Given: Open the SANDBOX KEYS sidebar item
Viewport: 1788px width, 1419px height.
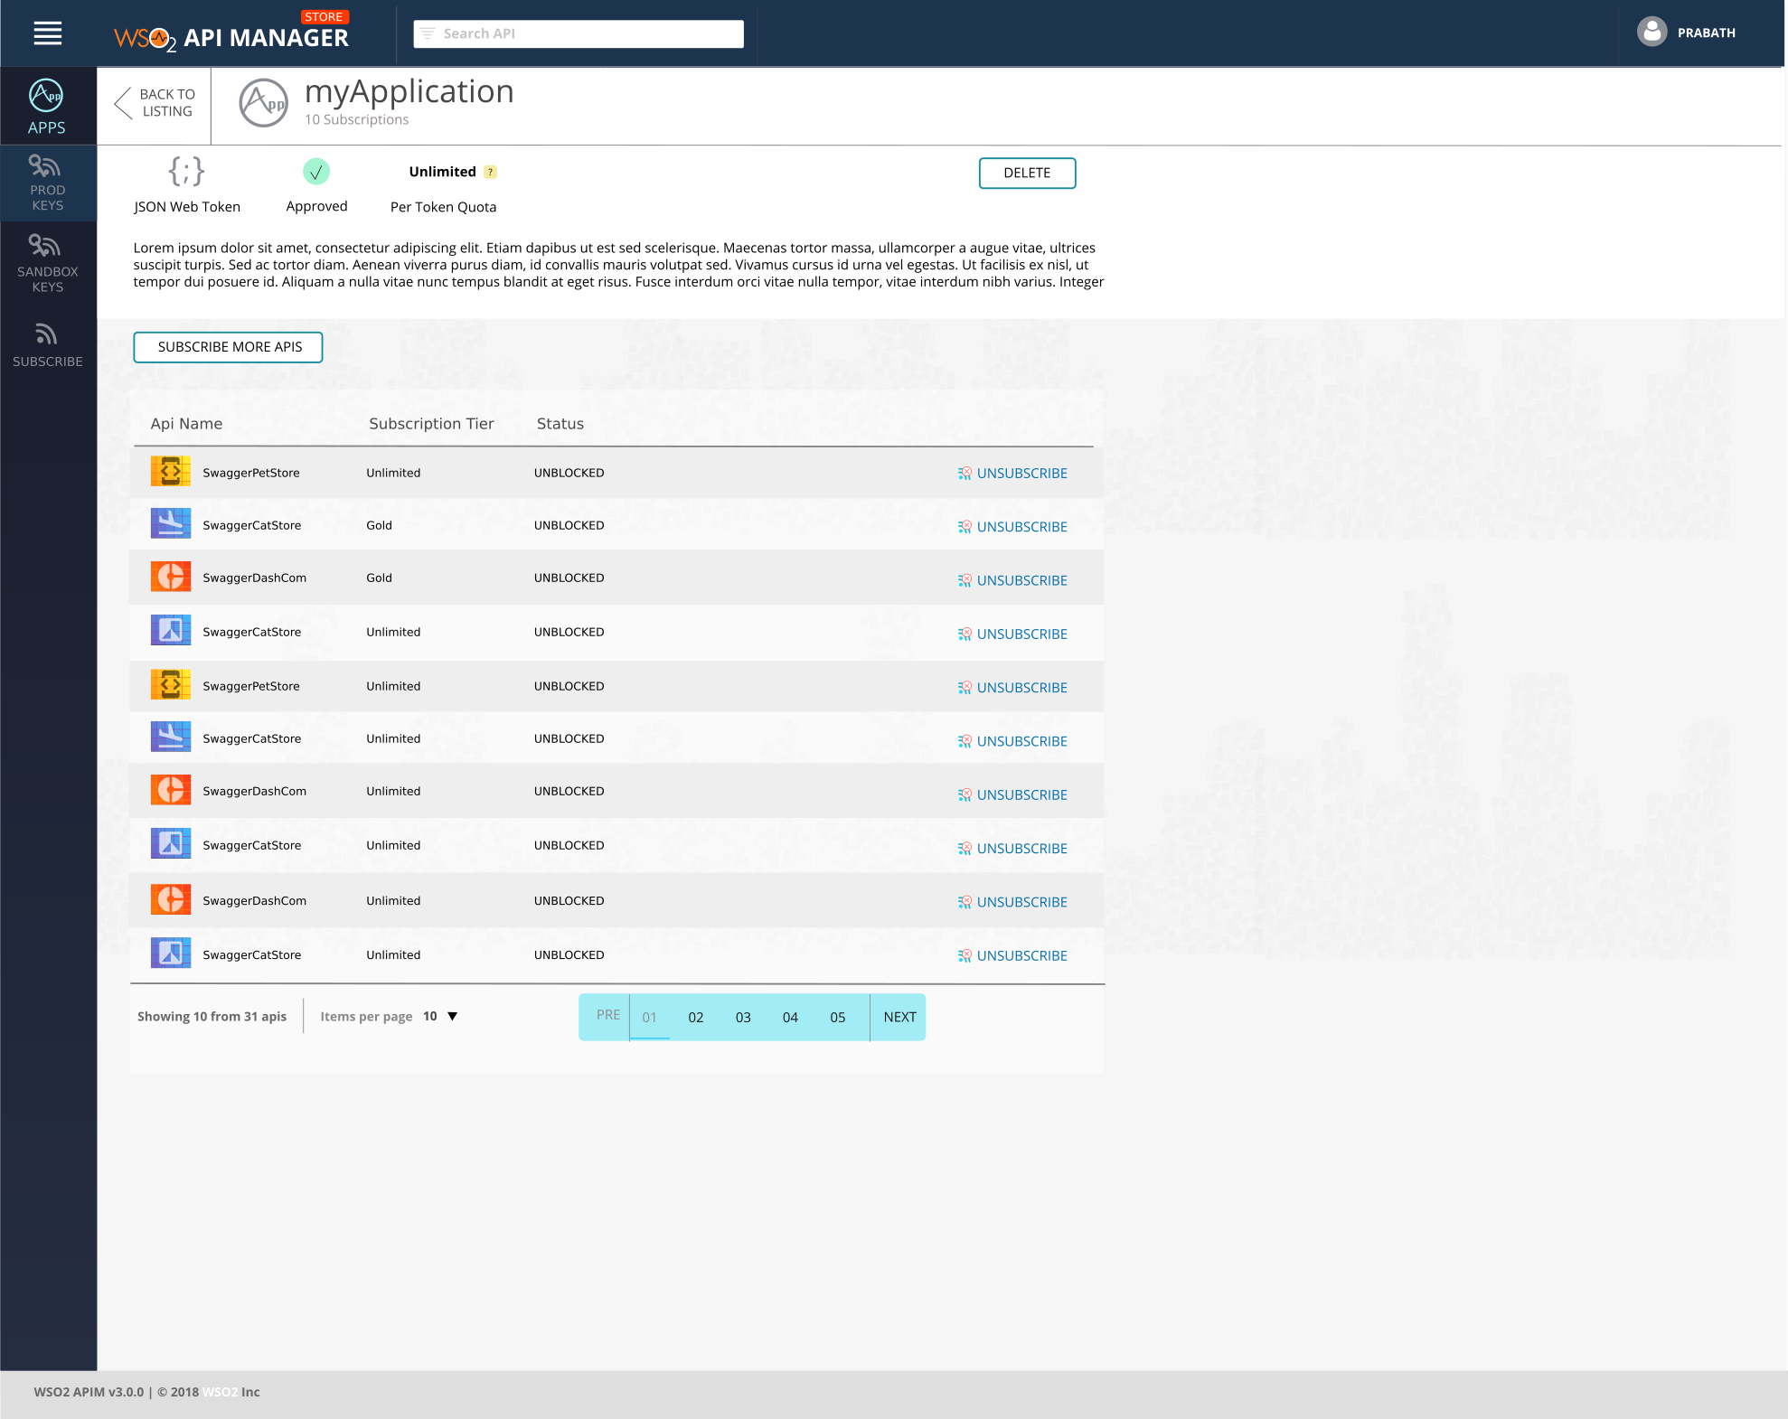Looking at the screenshot, I should tap(47, 263).
